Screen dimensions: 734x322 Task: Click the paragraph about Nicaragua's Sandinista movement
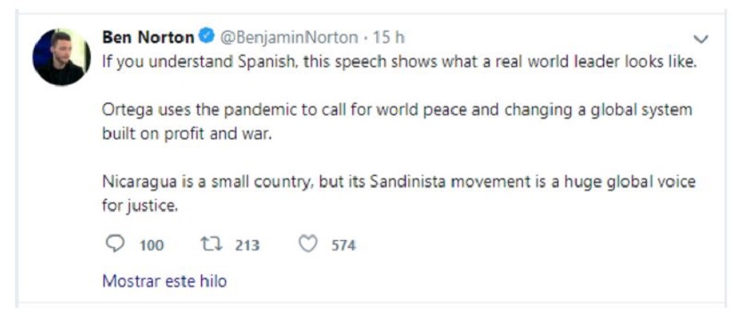click(x=399, y=193)
